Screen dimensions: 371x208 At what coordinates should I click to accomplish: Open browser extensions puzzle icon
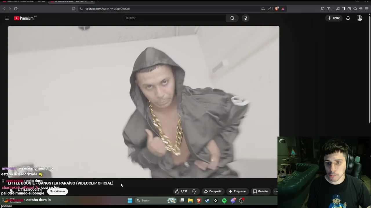323,9
